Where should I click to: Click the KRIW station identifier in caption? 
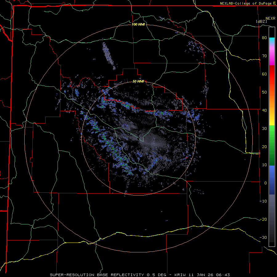pos(179,275)
